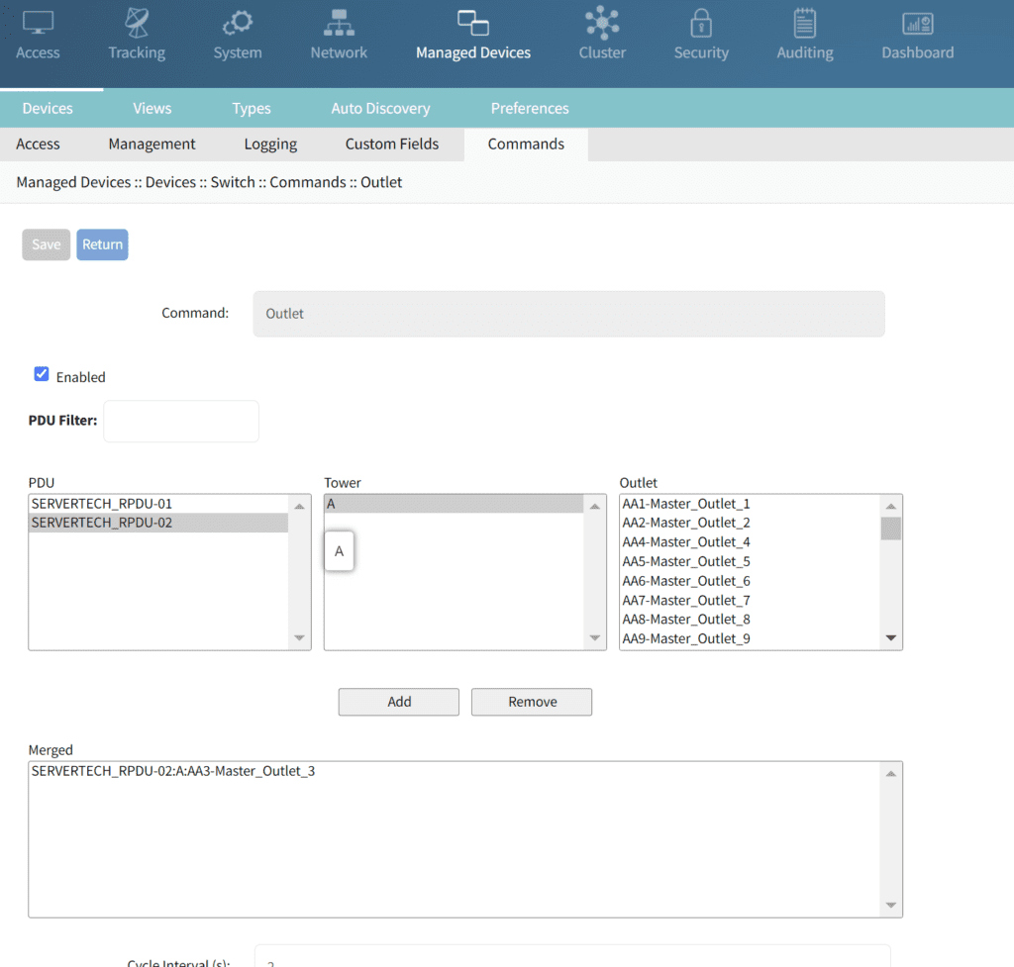Switch to the Logging tab
1014x967 pixels.
coord(270,144)
